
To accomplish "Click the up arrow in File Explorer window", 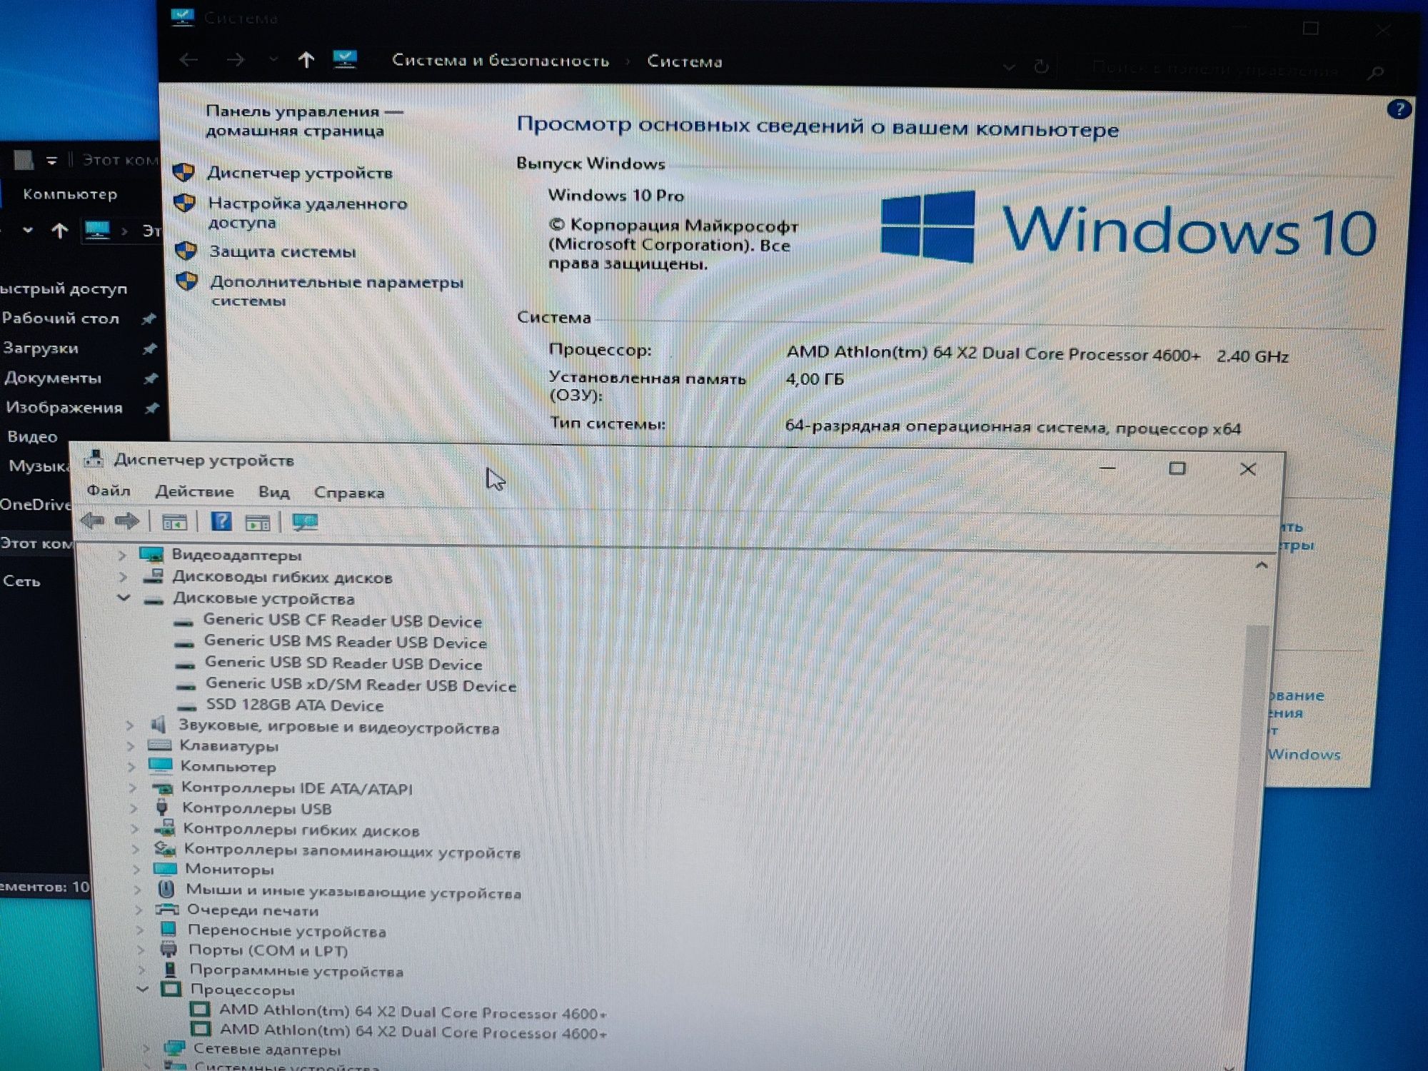I will point(60,231).
